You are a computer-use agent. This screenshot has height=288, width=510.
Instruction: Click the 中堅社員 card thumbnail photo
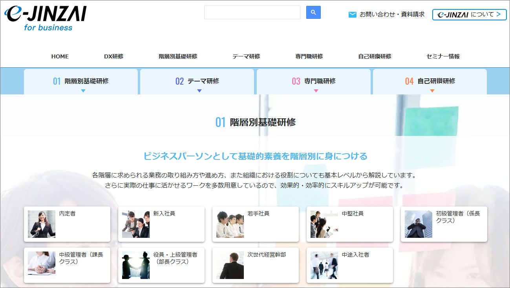(324, 224)
